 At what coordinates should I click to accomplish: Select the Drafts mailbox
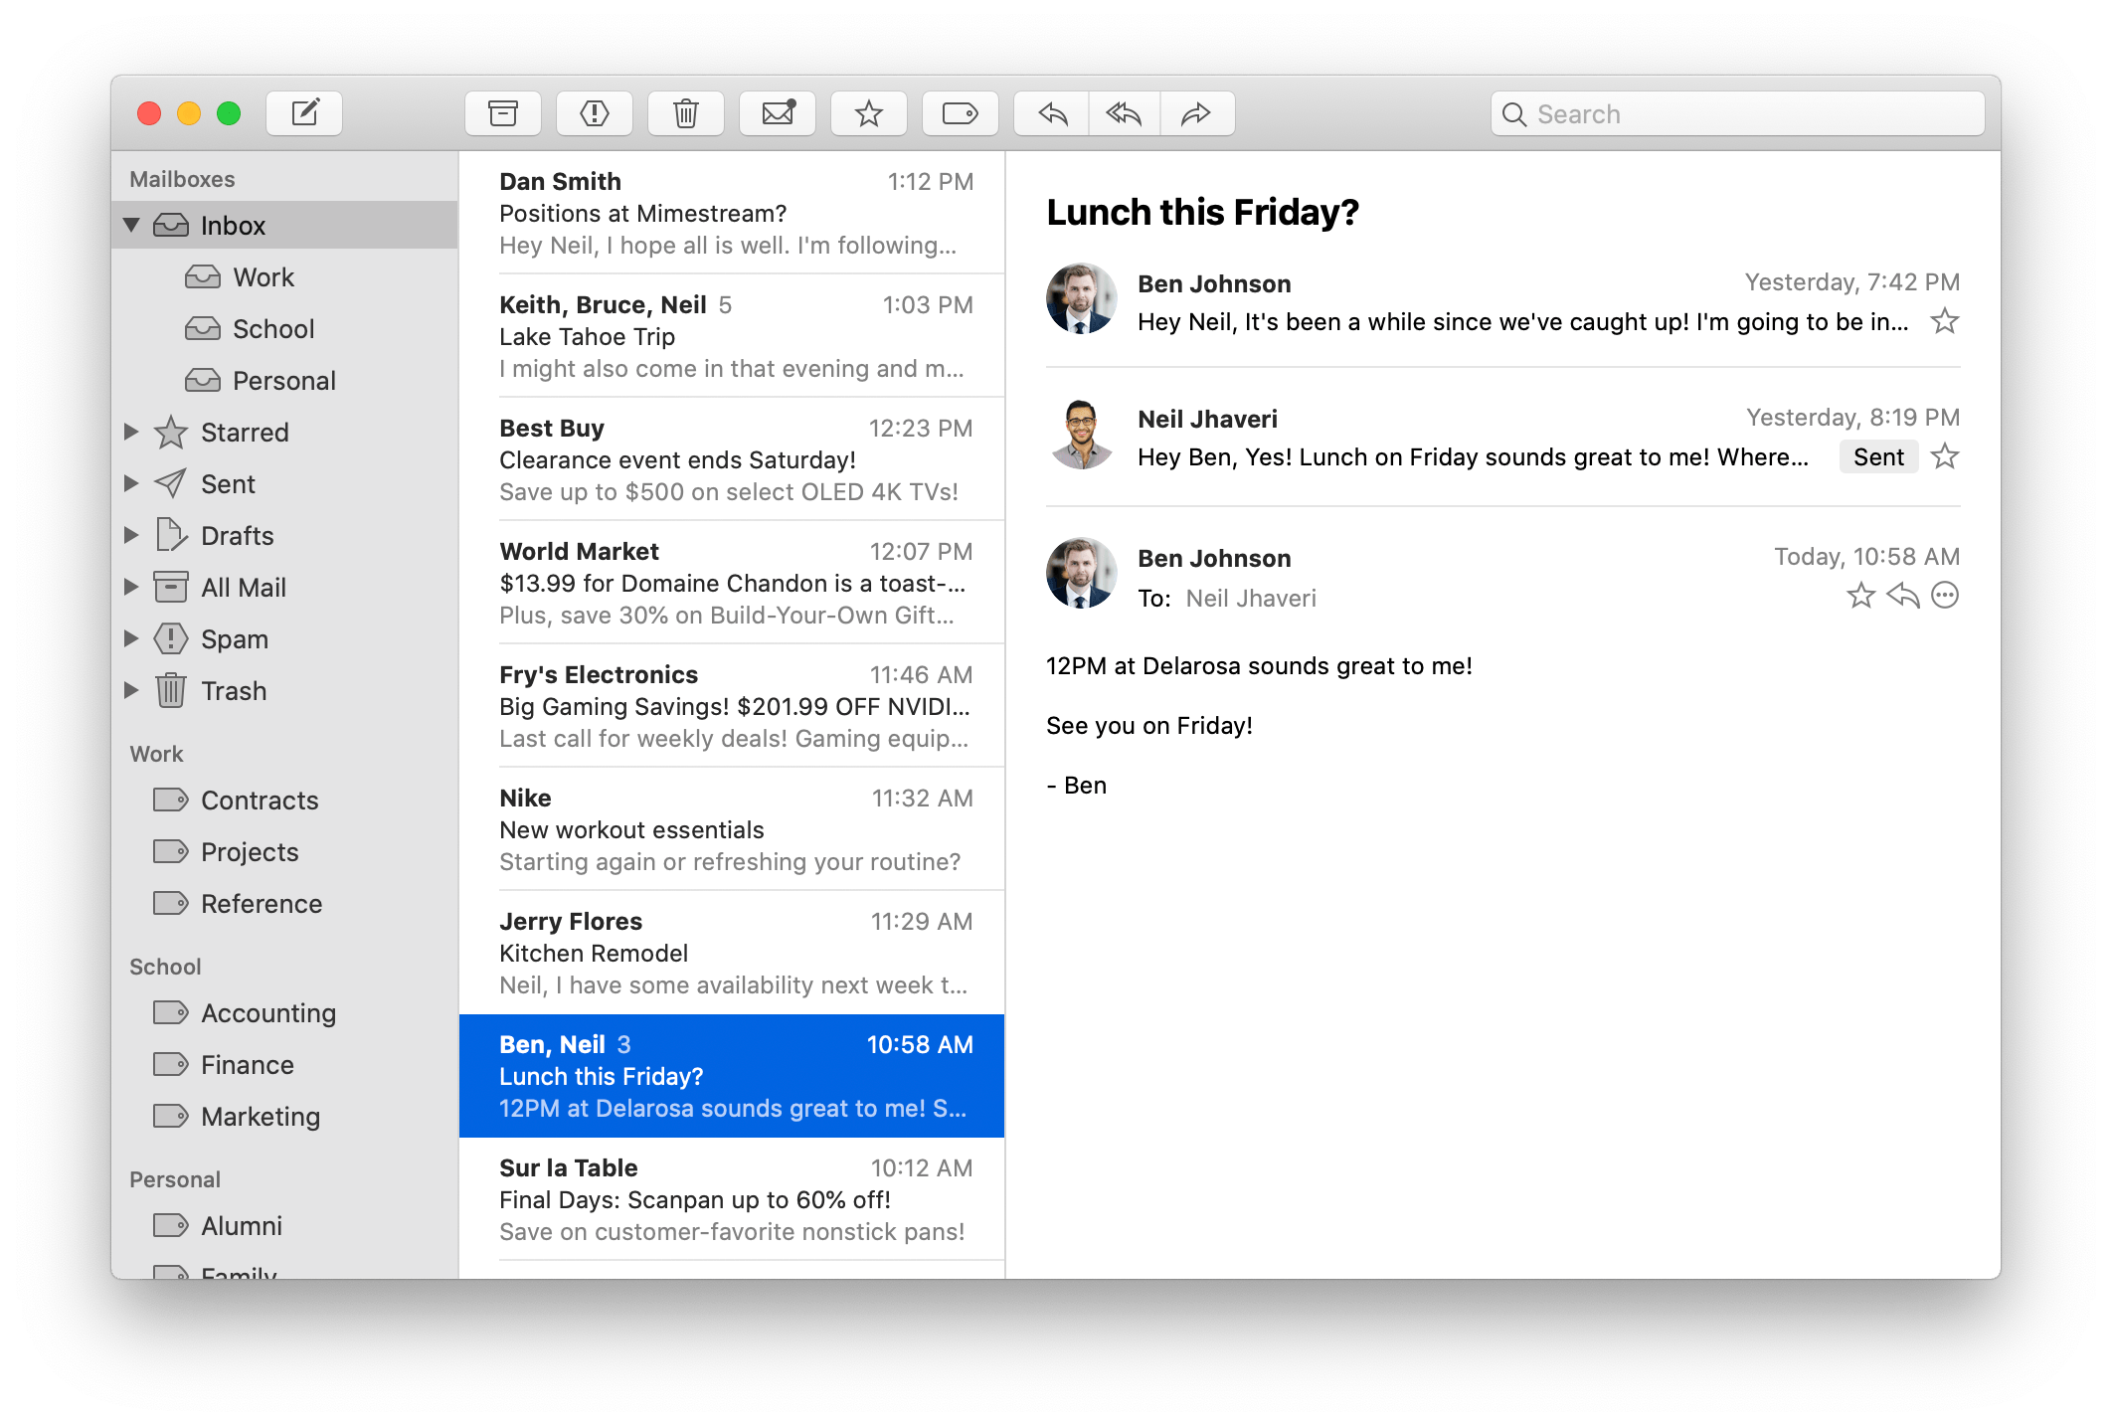285,535
